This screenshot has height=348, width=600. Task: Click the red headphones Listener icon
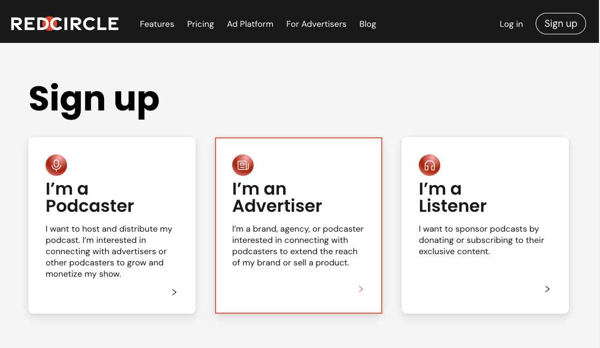coord(429,165)
